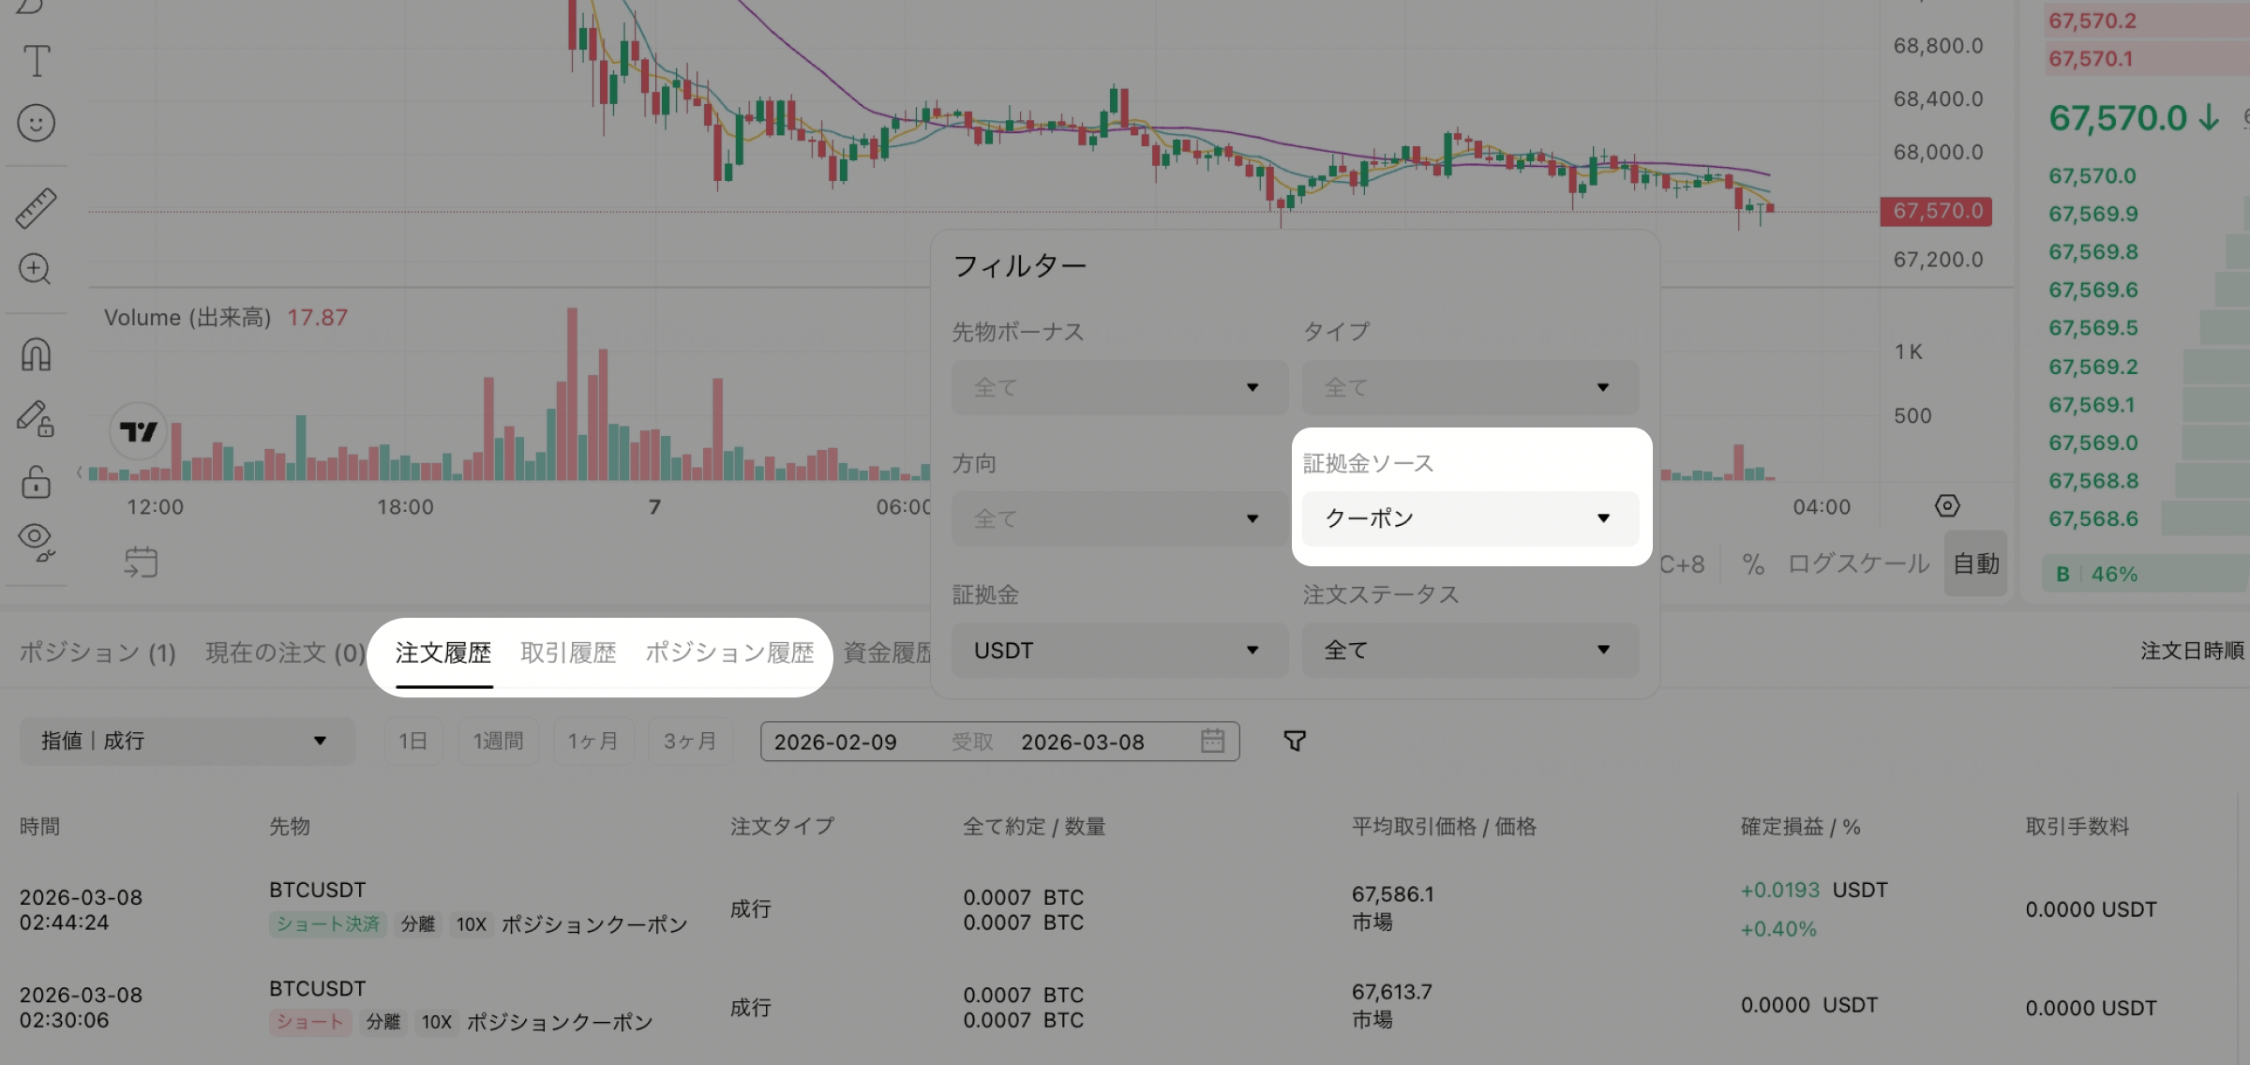Image resolution: width=2250 pixels, height=1065 pixels.
Task: Hide all drawings with eye icon
Action: (37, 542)
